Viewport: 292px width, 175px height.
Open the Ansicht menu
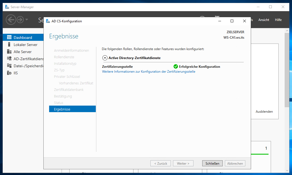tap(264, 20)
